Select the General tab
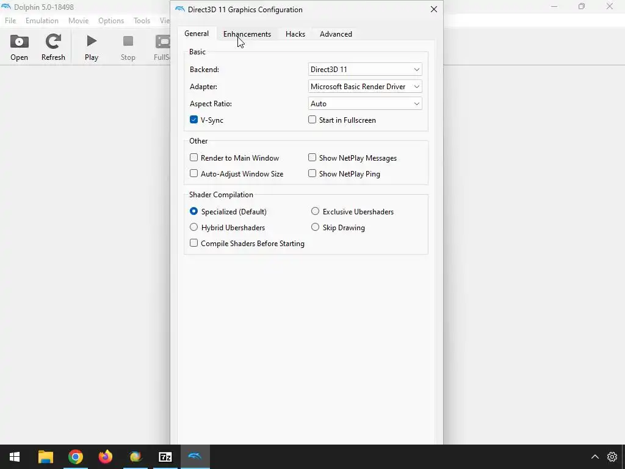This screenshot has width=625, height=469. coord(197,34)
